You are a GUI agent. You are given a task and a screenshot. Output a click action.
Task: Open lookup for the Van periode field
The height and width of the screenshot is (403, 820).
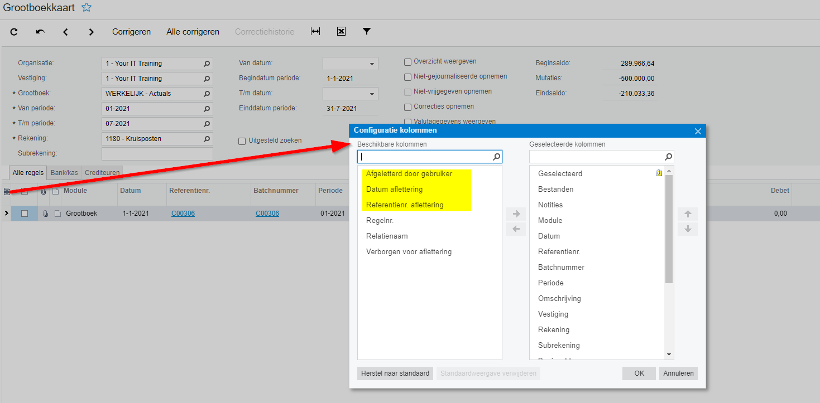tap(207, 109)
